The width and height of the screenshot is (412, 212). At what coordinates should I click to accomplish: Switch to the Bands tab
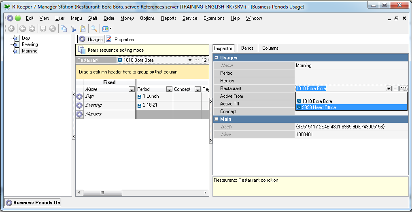point(247,48)
